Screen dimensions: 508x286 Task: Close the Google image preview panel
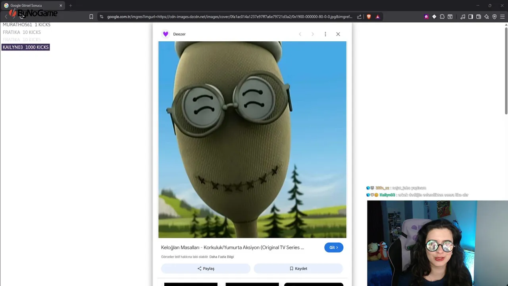click(x=338, y=34)
